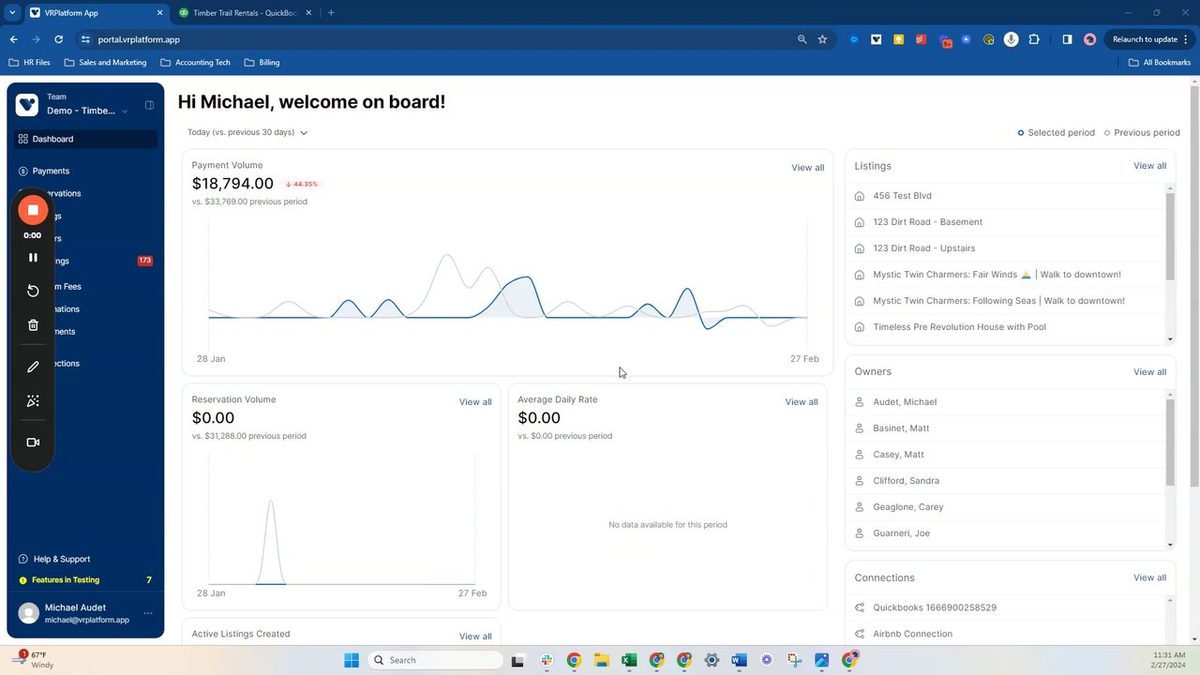Reload the page

pos(58,39)
